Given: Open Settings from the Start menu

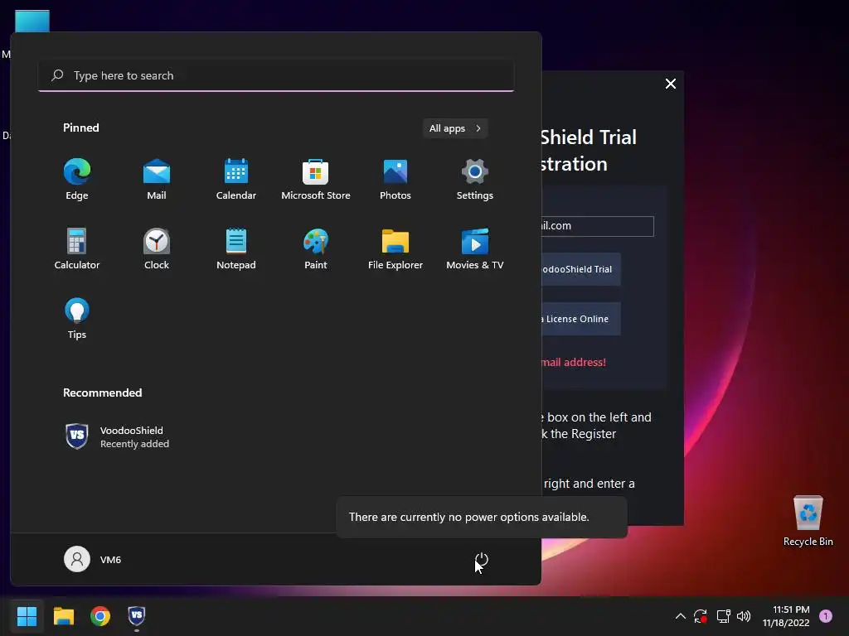Looking at the screenshot, I should pos(475,180).
